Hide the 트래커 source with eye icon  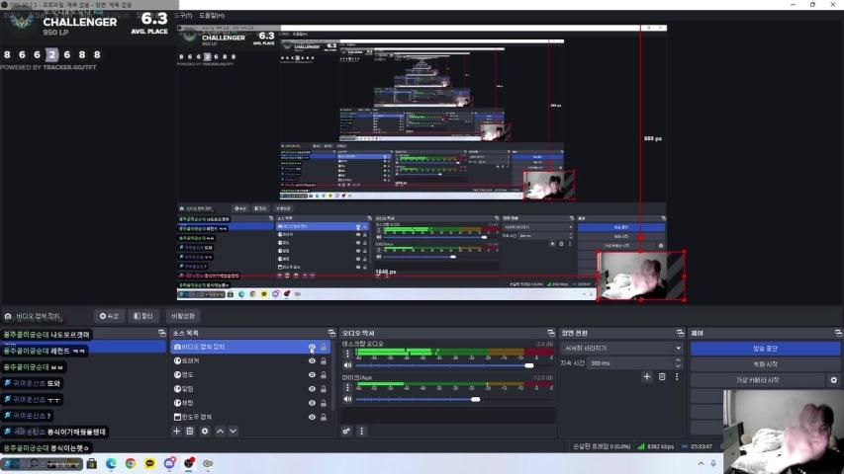312,361
